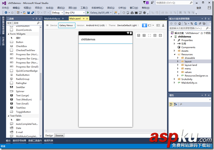The image size is (214, 150).
Task: Click the wrench Property Pages icon
Action: pyautogui.click(x=181, y=105)
